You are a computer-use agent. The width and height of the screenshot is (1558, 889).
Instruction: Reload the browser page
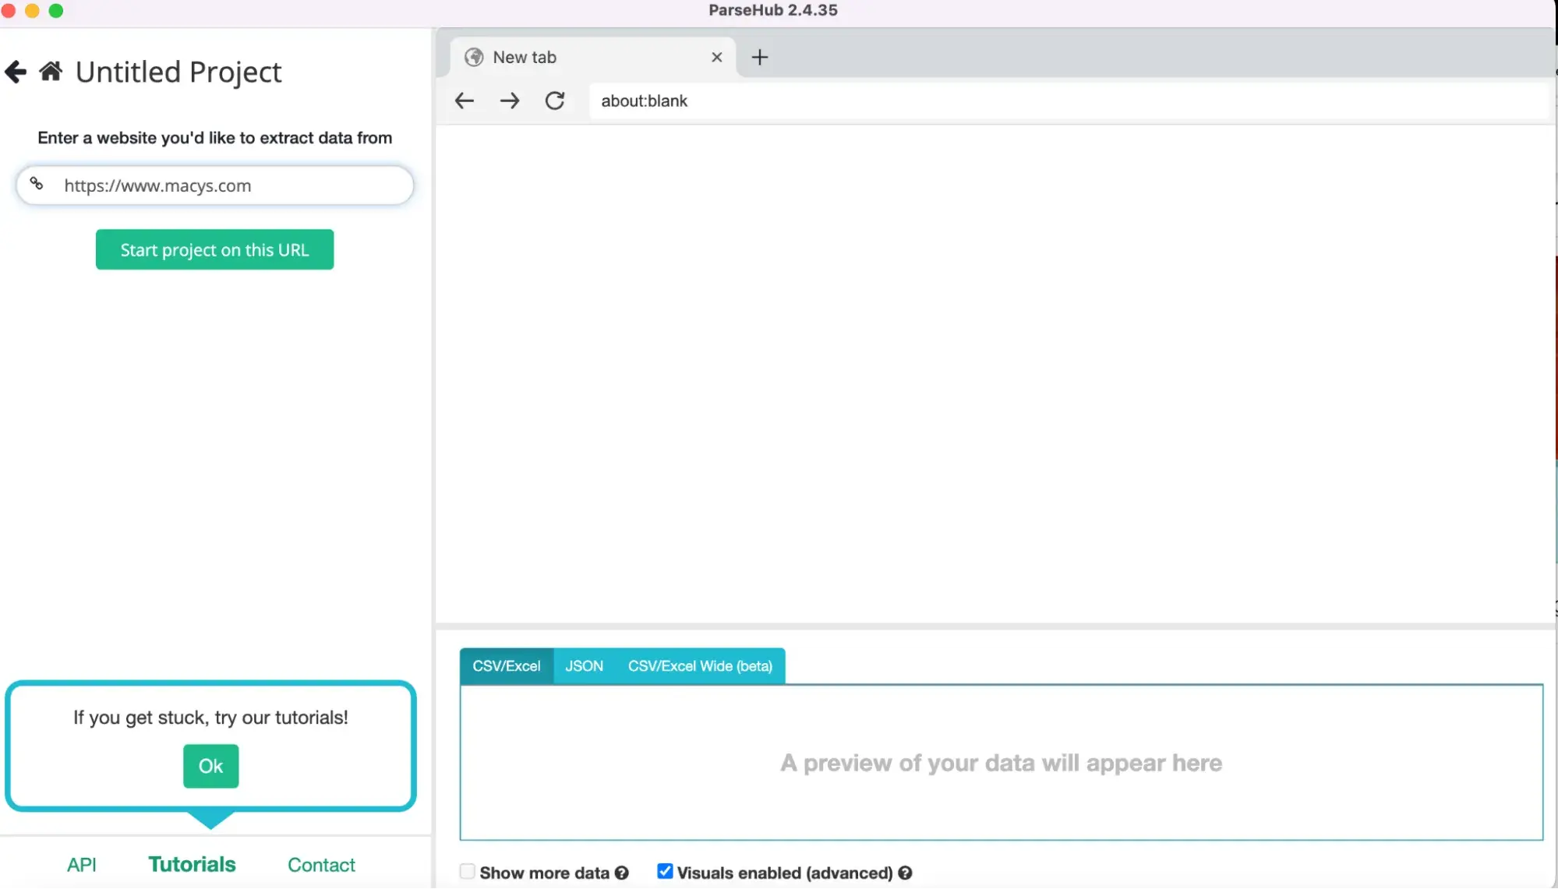pyautogui.click(x=555, y=101)
